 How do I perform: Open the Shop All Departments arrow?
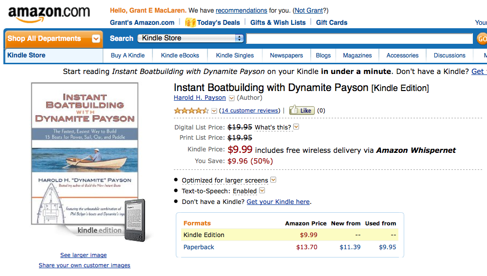tap(96, 39)
